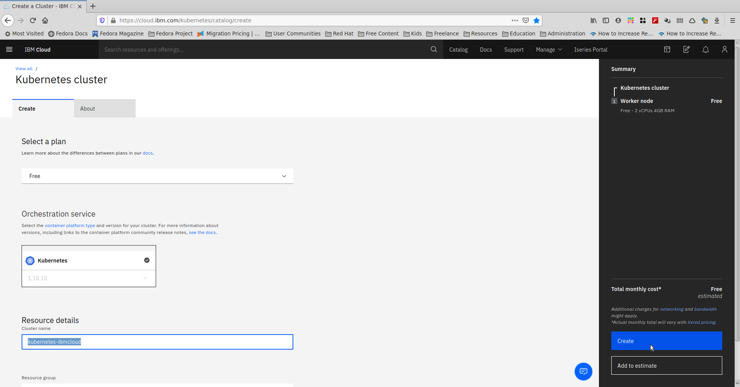This screenshot has width=740, height=387.
Task: Open Education bookmarks folder
Action: pos(519,34)
